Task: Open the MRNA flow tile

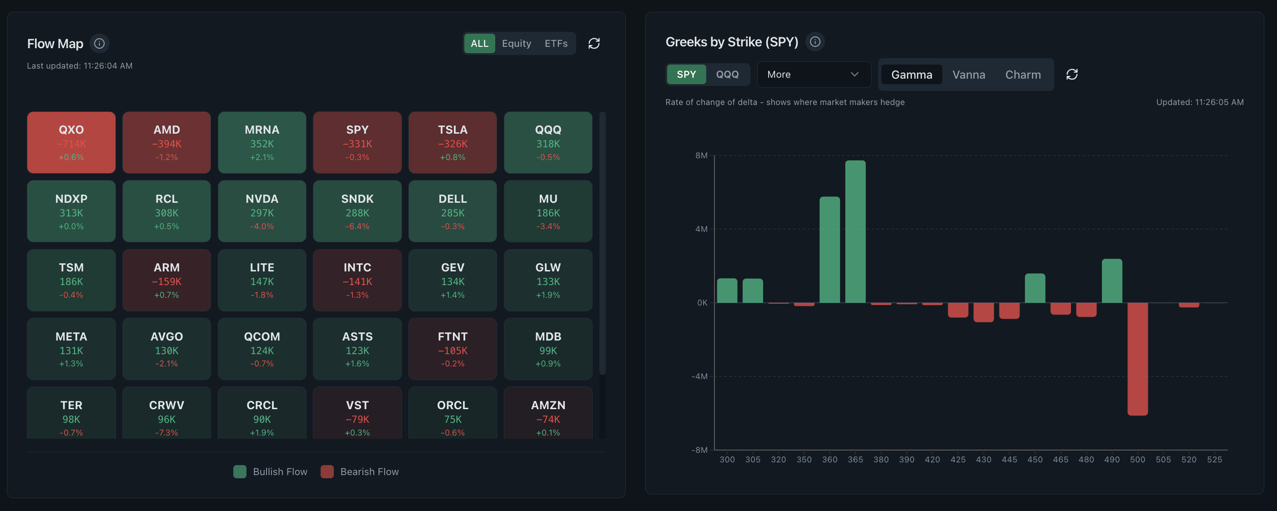Action: click(262, 143)
